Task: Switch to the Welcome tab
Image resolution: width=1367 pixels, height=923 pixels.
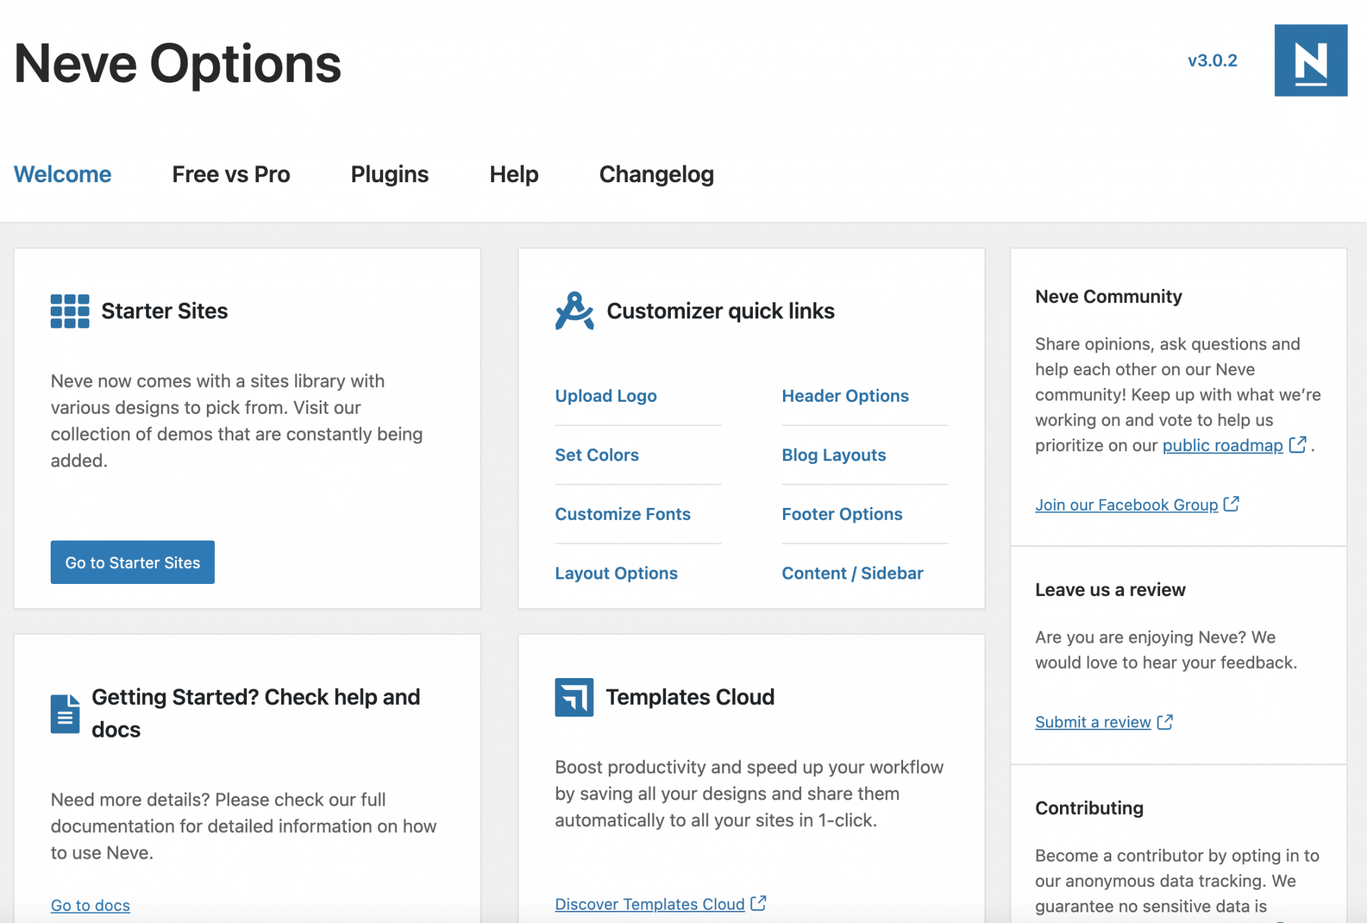Action: coord(63,174)
